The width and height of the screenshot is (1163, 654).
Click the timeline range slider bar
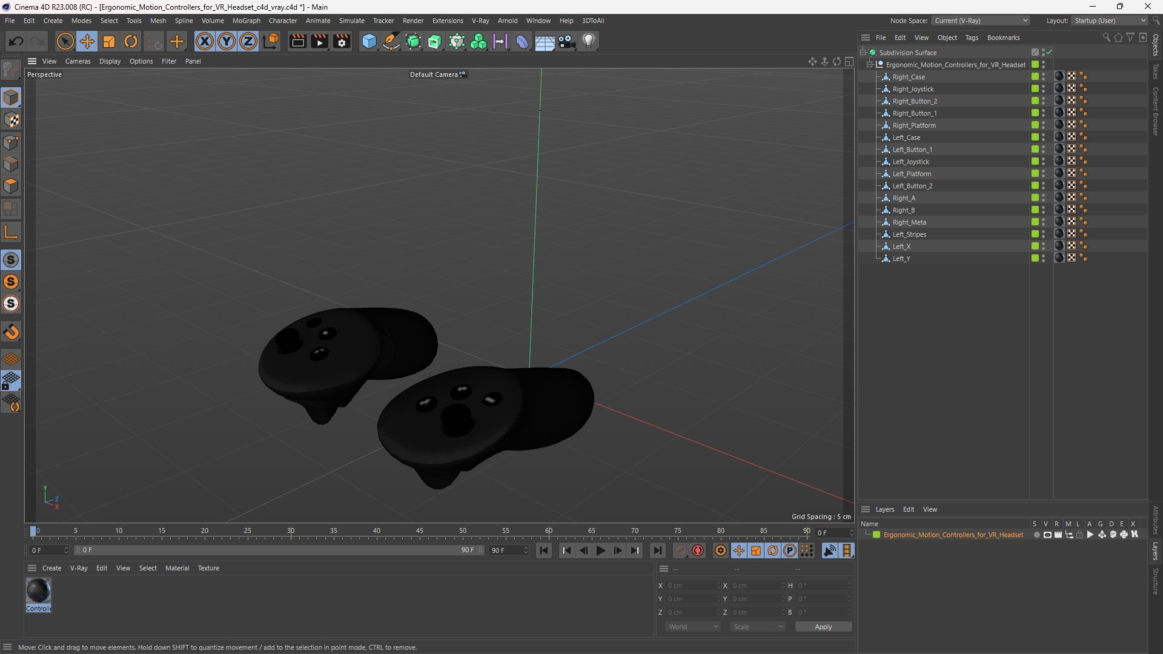pyautogui.click(x=279, y=550)
